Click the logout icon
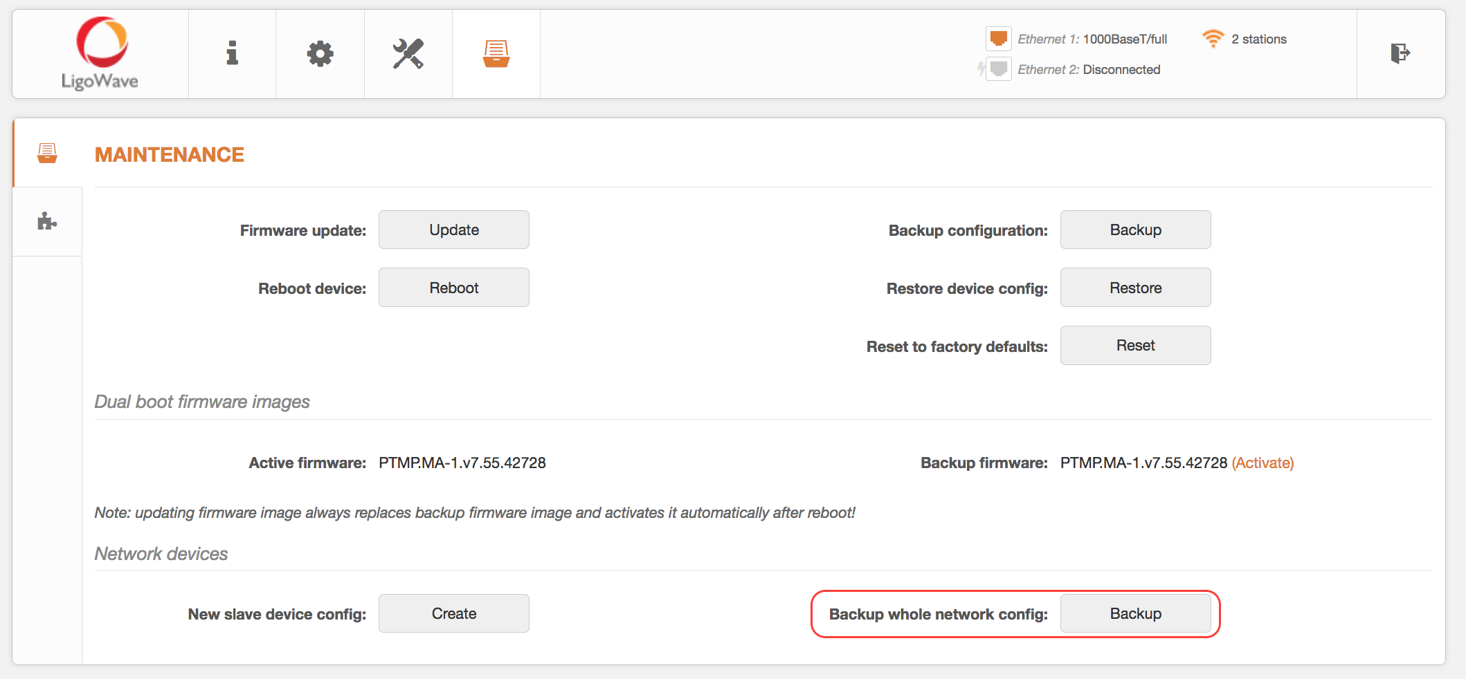The width and height of the screenshot is (1466, 679). click(1400, 53)
